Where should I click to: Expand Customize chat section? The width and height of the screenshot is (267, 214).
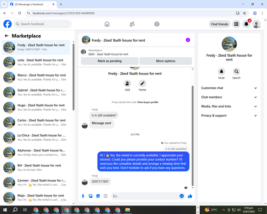point(229,88)
